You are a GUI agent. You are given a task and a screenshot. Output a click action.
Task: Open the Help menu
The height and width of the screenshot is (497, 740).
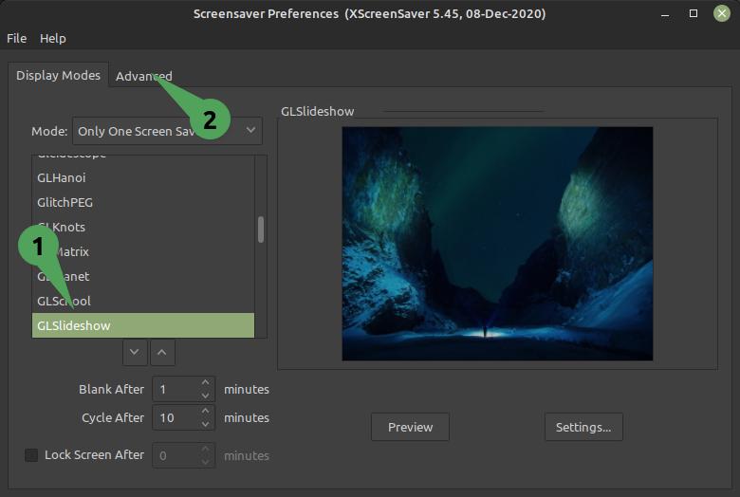point(53,38)
